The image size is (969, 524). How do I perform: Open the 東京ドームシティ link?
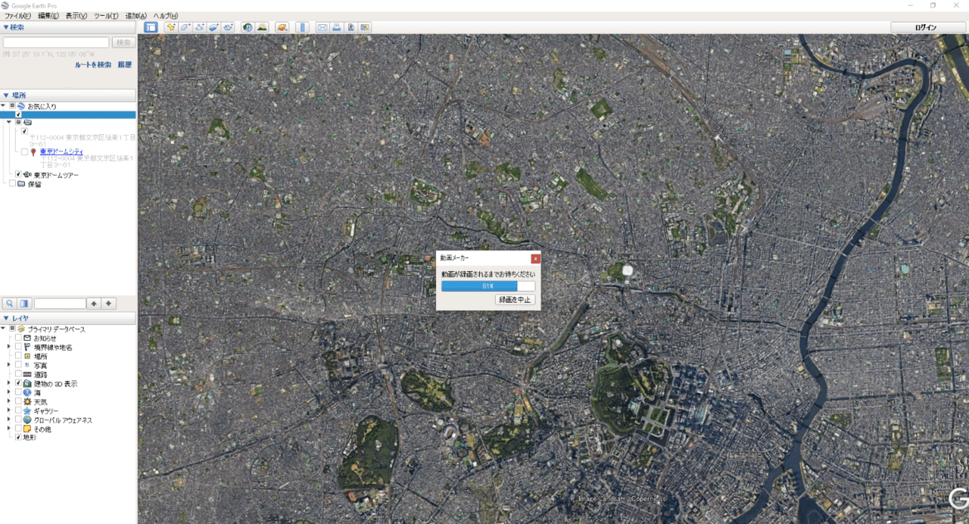tap(61, 152)
